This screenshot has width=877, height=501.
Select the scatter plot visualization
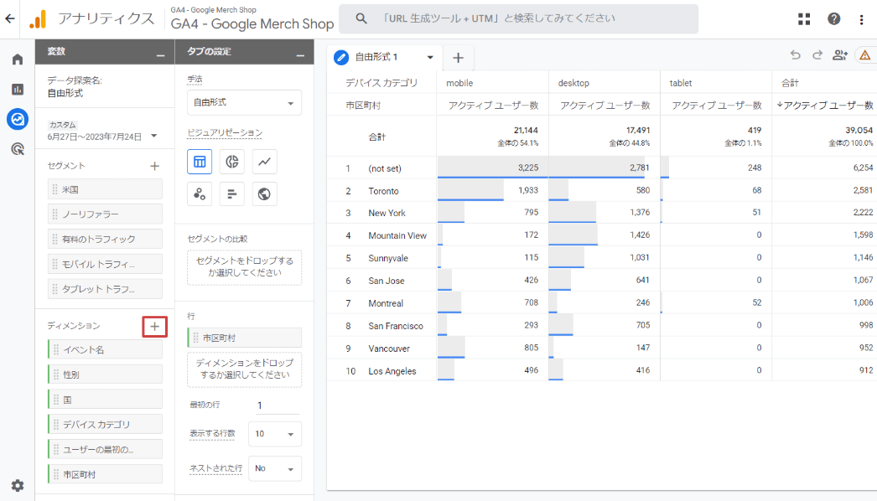point(200,194)
